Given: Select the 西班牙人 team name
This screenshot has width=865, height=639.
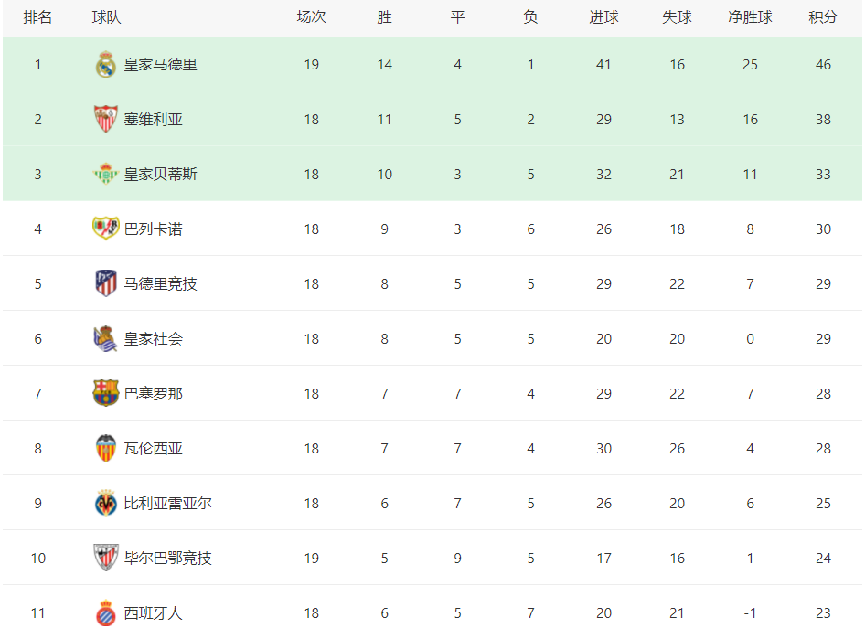Looking at the screenshot, I should [153, 613].
